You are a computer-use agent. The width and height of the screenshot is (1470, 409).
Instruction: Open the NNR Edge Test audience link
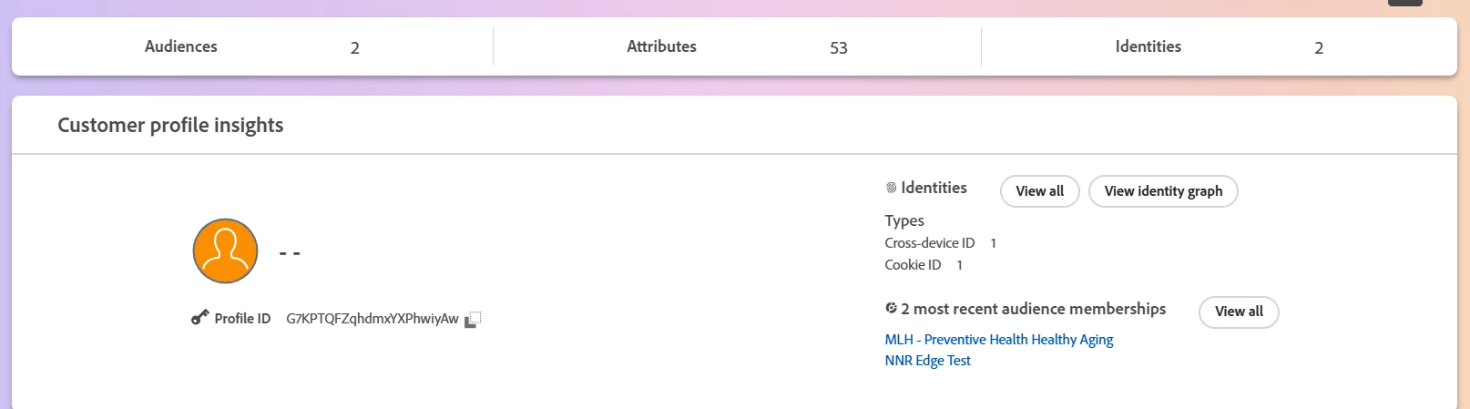coord(928,361)
